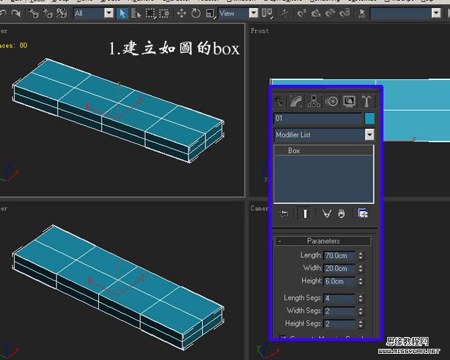Screen dimensions: 450x360
Task: Open the Select by Name tool
Action: pyautogui.click(x=136, y=13)
